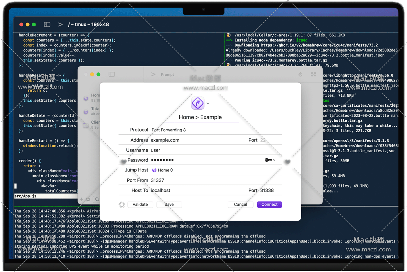Click the prompt icon in tmux title bar
Screen dimensions: 407x272
(x=60, y=24)
